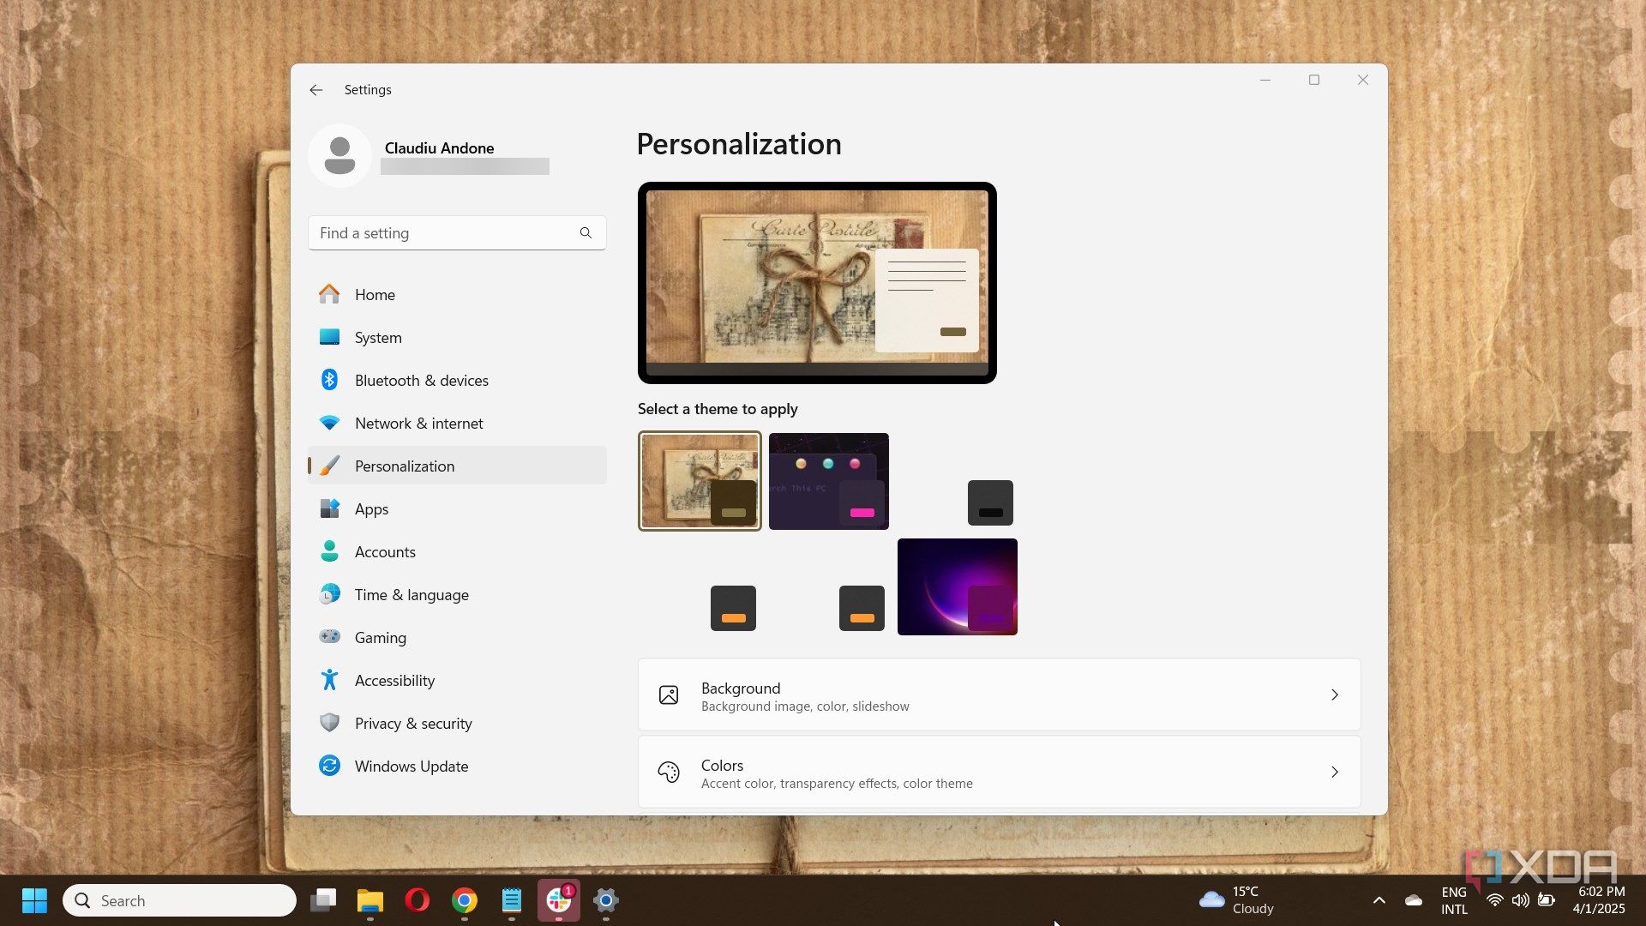Click the Time & language clock icon
The height and width of the screenshot is (926, 1646).
click(329, 594)
